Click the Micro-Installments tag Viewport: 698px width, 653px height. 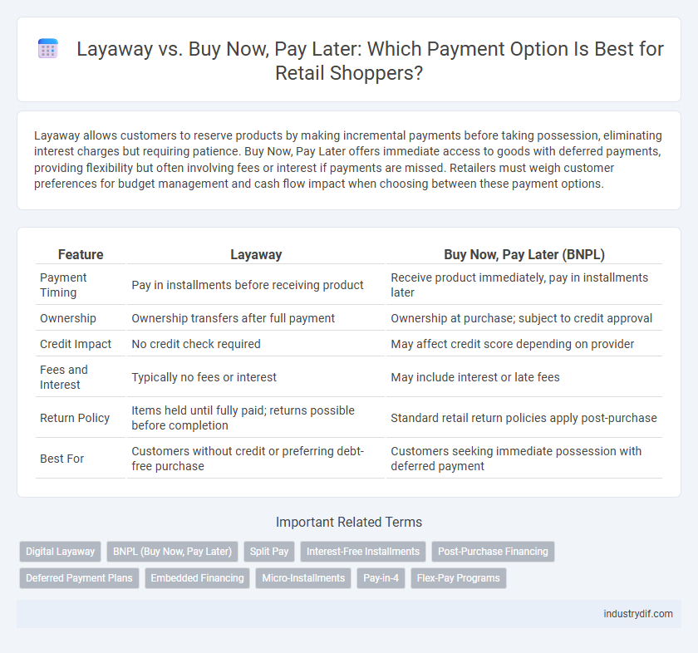click(x=303, y=577)
